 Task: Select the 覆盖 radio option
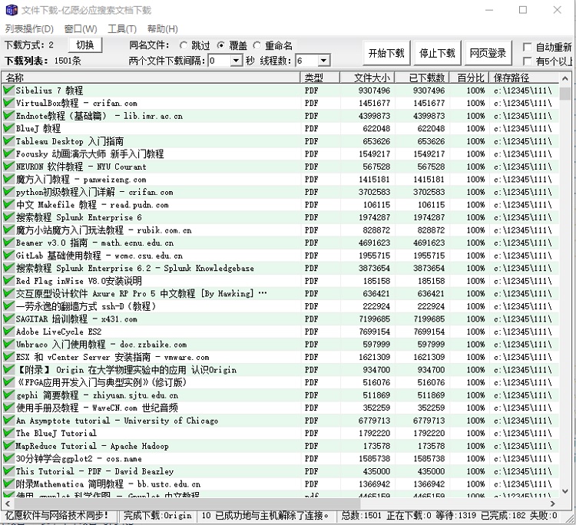(x=220, y=45)
